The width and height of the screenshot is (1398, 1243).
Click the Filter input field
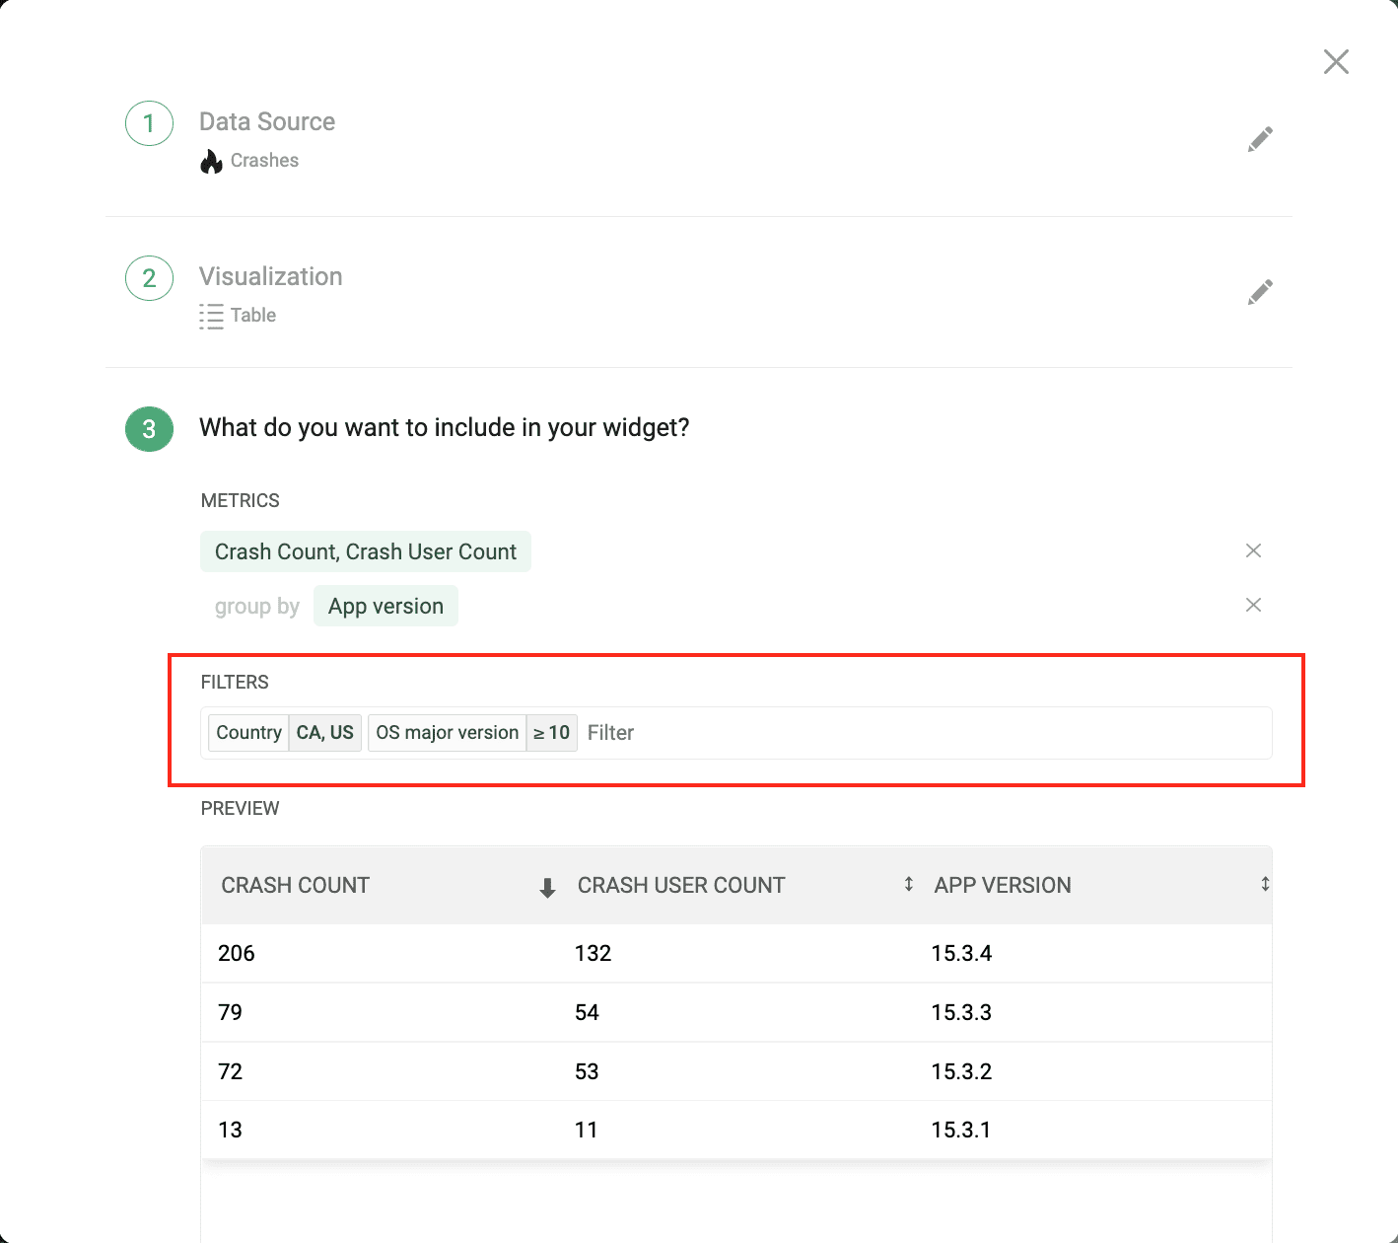[925, 733]
